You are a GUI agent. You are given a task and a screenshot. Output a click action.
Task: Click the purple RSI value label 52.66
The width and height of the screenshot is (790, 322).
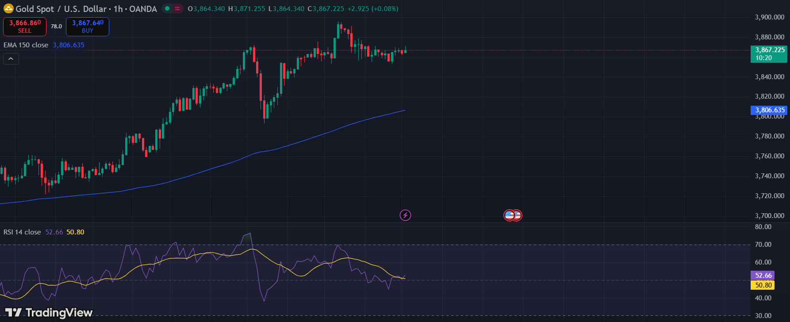763,276
